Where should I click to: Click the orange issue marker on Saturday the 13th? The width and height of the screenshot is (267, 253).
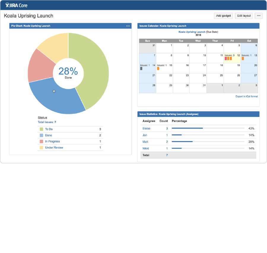(243, 58)
